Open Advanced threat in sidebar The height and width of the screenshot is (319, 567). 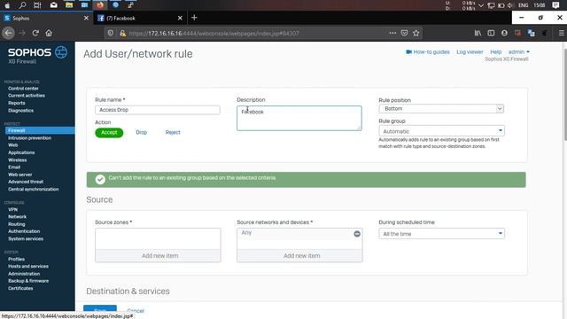[x=26, y=182]
